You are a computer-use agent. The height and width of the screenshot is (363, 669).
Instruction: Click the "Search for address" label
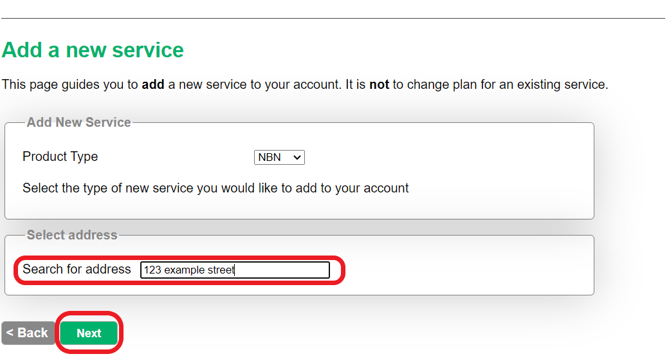point(77,269)
